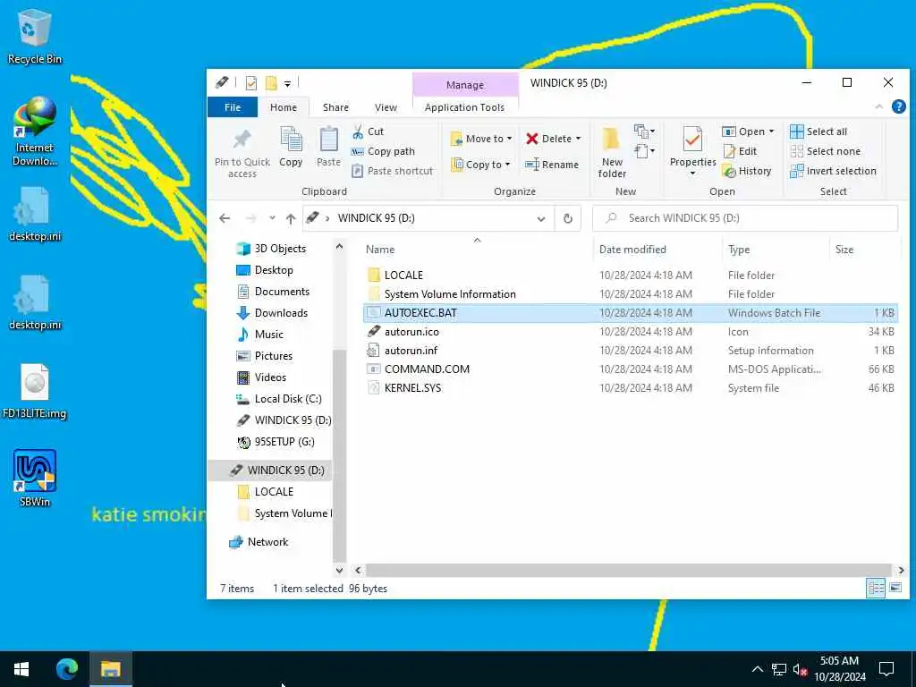Click the Search WINDICK 95 (D:) field
Screen dimensions: 916x687
[x=745, y=218]
